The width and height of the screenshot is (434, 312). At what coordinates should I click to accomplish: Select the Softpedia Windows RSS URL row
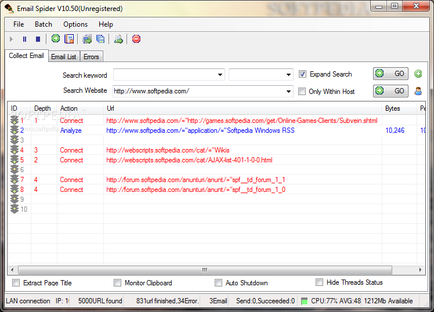pyautogui.click(x=200, y=130)
